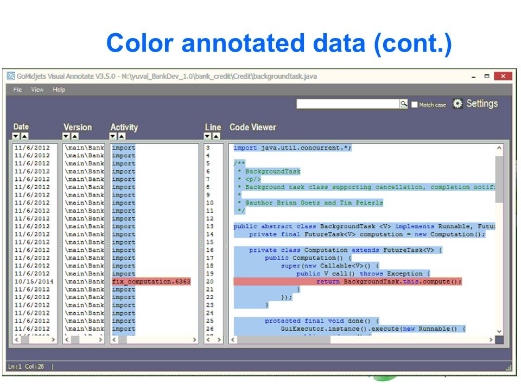The height and width of the screenshot is (391, 521).
Task: Click Code Viewer horizontal scroll left arrow
Action: [233, 339]
